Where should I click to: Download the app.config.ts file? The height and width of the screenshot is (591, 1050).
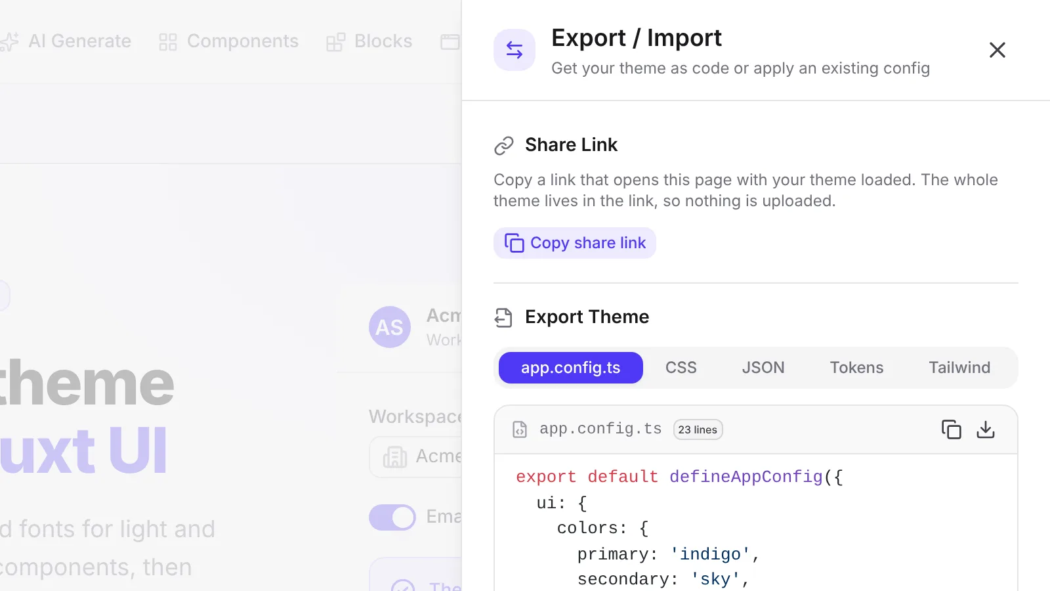point(986,429)
